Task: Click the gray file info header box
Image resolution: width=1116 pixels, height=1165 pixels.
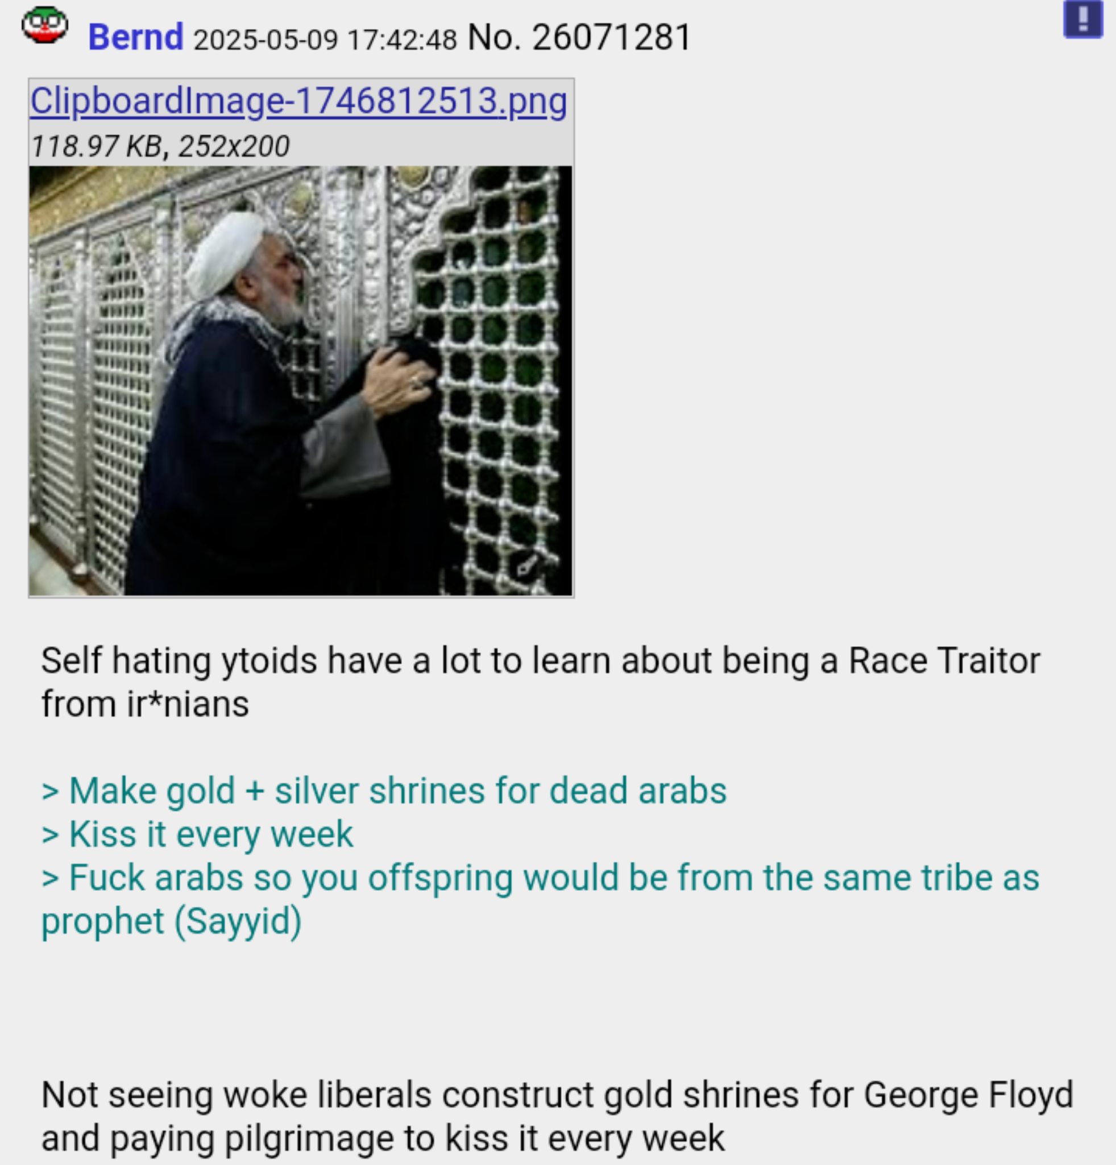Action: pyautogui.click(x=301, y=122)
